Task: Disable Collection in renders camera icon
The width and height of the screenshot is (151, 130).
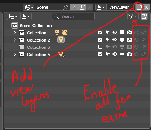Action: [x=129, y=32]
